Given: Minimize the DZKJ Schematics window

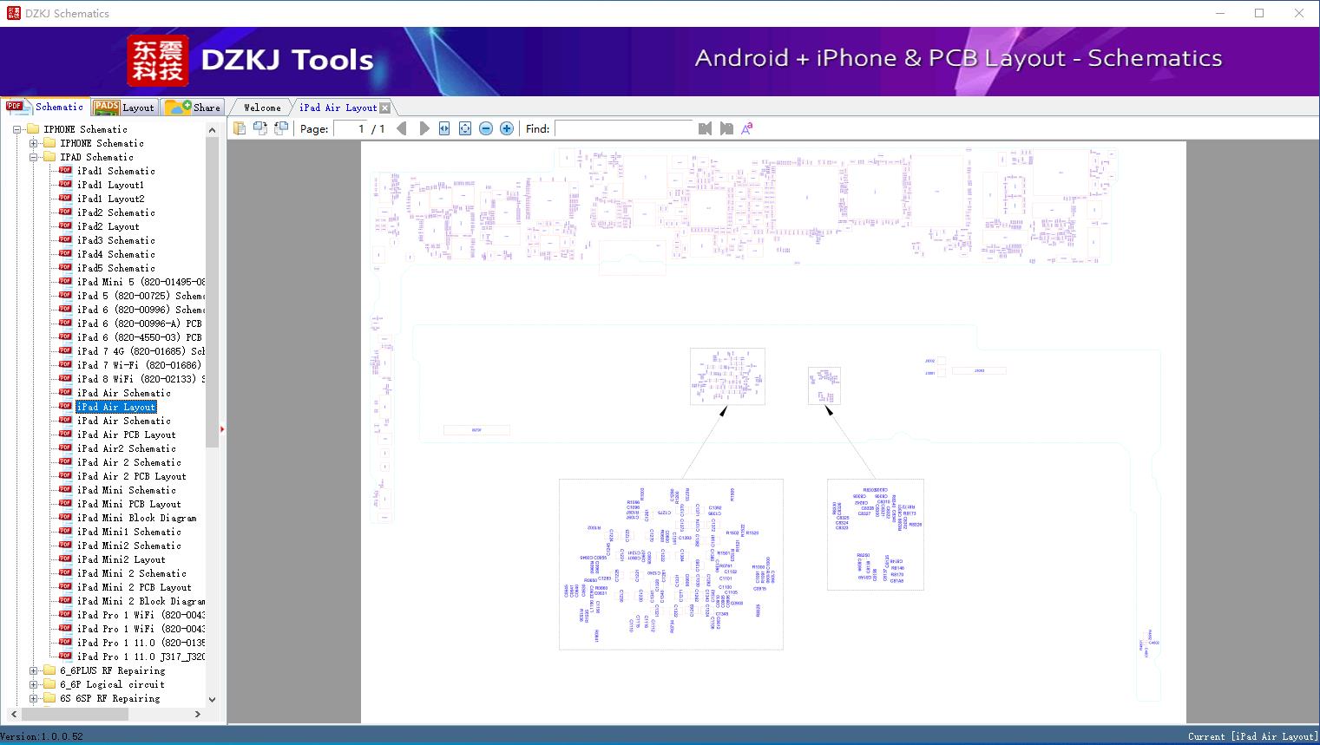Looking at the screenshot, I should 1220,13.
